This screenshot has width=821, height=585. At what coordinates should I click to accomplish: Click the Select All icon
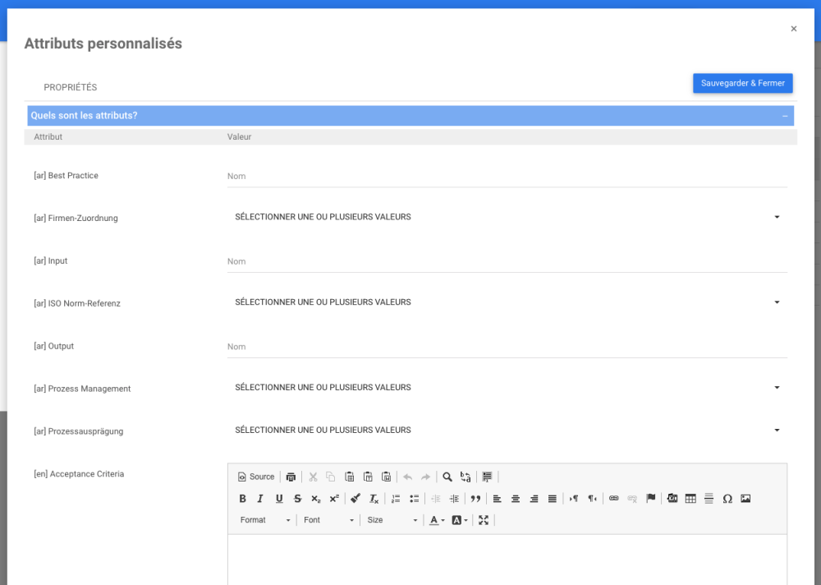pyautogui.click(x=487, y=477)
